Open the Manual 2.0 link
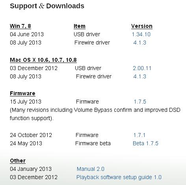Screen dimensions: 186x185 (91, 169)
